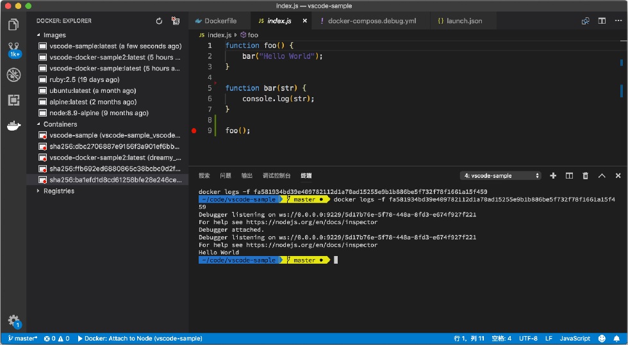Collapse the Images tree section

coord(38,35)
